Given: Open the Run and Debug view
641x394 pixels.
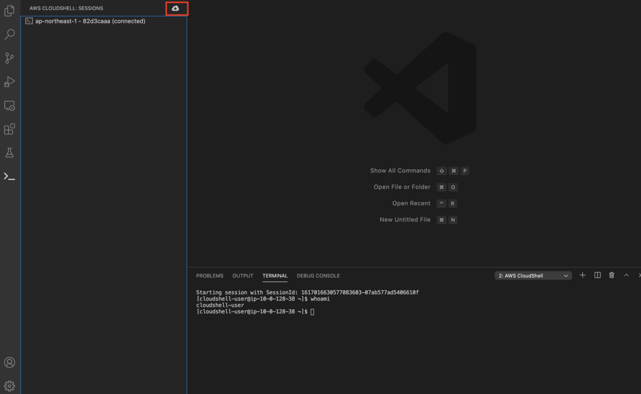Looking at the screenshot, I should coord(9,82).
